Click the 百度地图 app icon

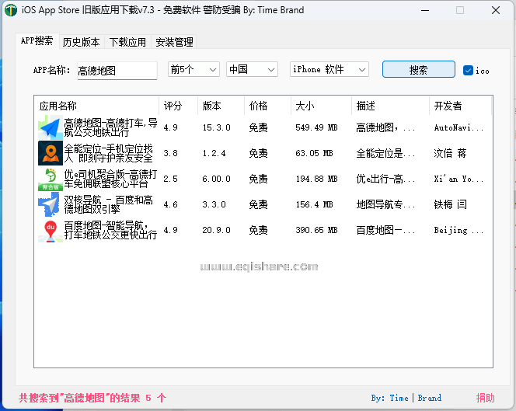tap(51, 230)
